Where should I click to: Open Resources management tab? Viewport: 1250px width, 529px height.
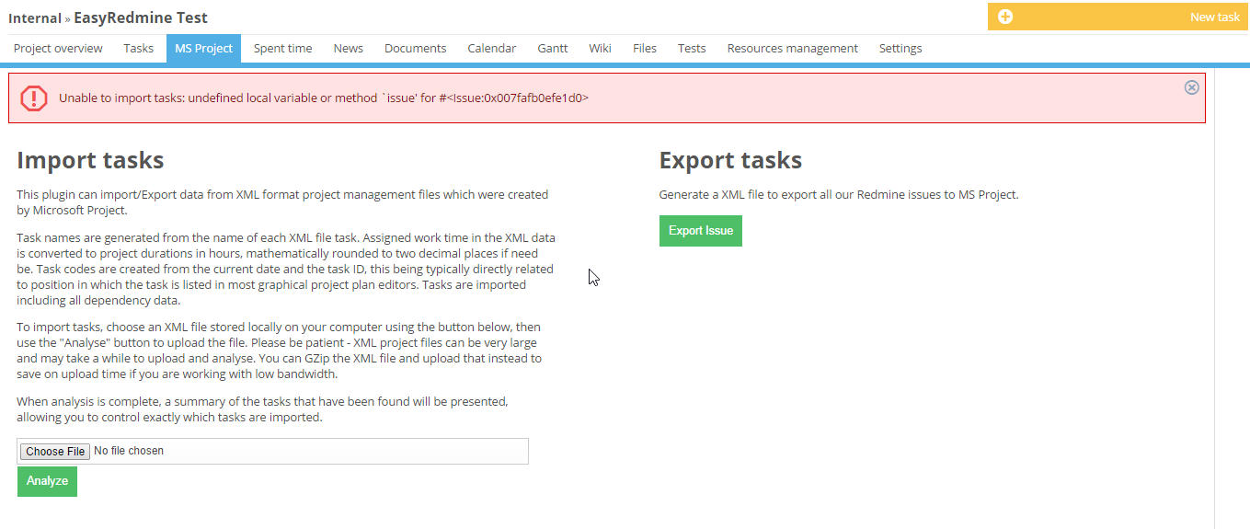(792, 48)
